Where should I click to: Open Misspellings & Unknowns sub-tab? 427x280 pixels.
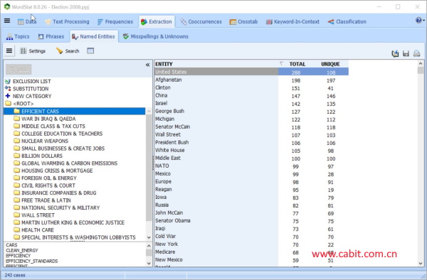[155, 36]
